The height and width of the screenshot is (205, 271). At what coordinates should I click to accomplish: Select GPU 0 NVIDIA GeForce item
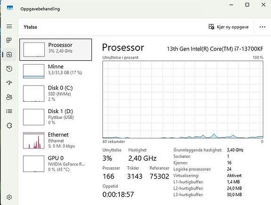point(56,164)
